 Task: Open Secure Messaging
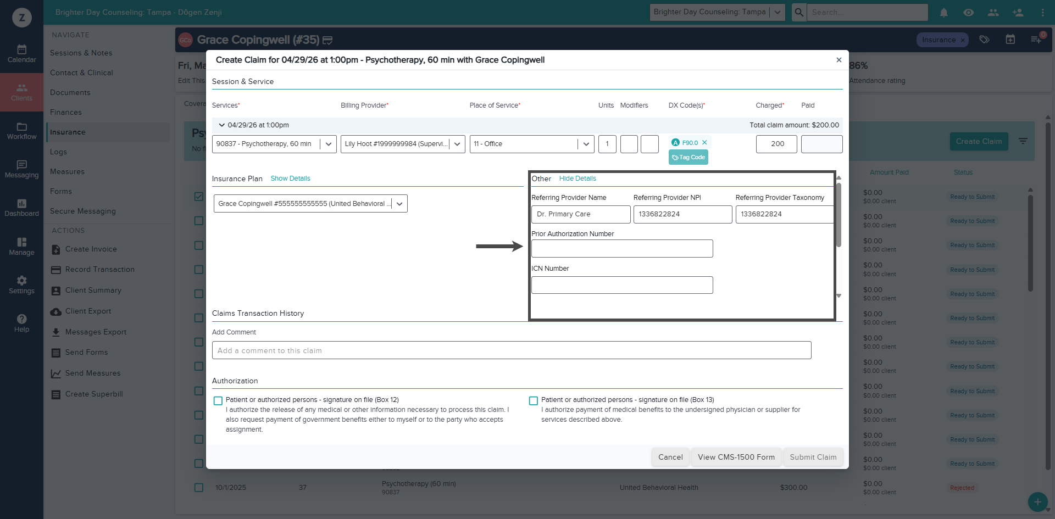[83, 211]
